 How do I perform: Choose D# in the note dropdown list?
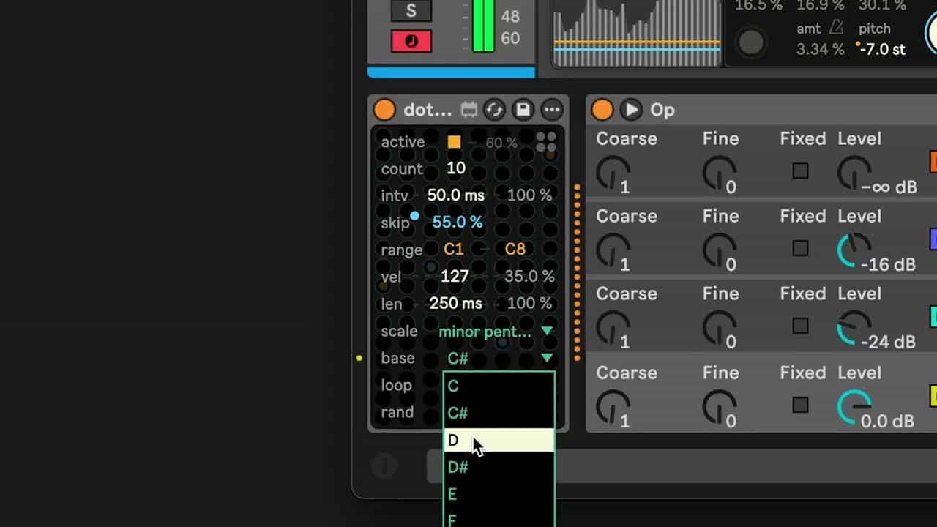point(498,467)
